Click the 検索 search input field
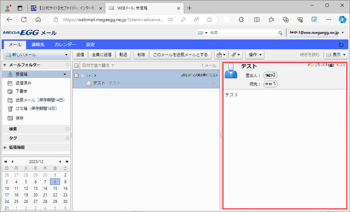This screenshot has width=350, height=212. pyautogui.click(x=243, y=33)
